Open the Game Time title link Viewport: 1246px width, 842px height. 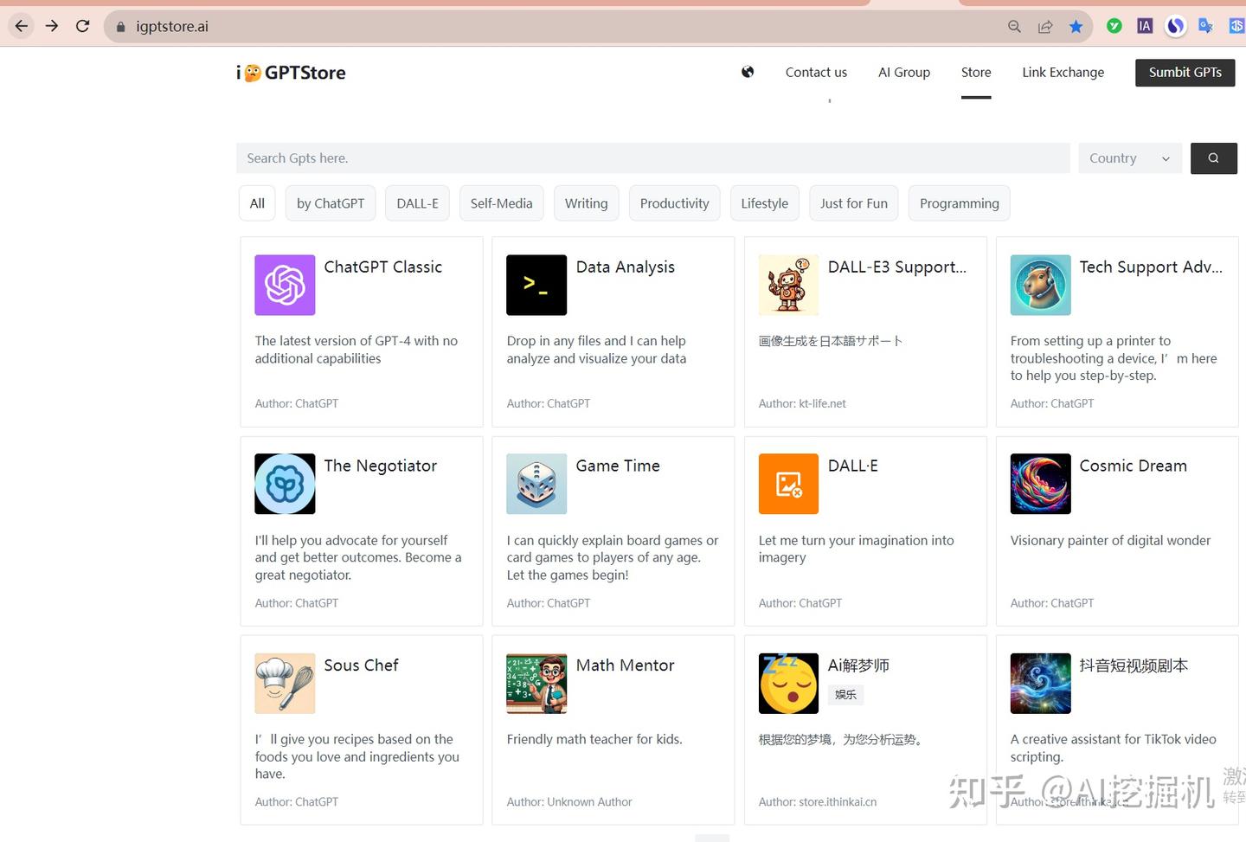click(x=618, y=466)
